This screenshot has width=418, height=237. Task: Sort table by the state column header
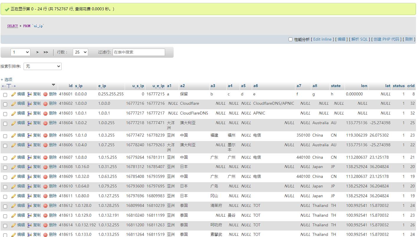pos(335,86)
